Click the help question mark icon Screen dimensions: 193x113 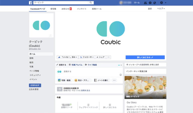click(x=162, y=3)
